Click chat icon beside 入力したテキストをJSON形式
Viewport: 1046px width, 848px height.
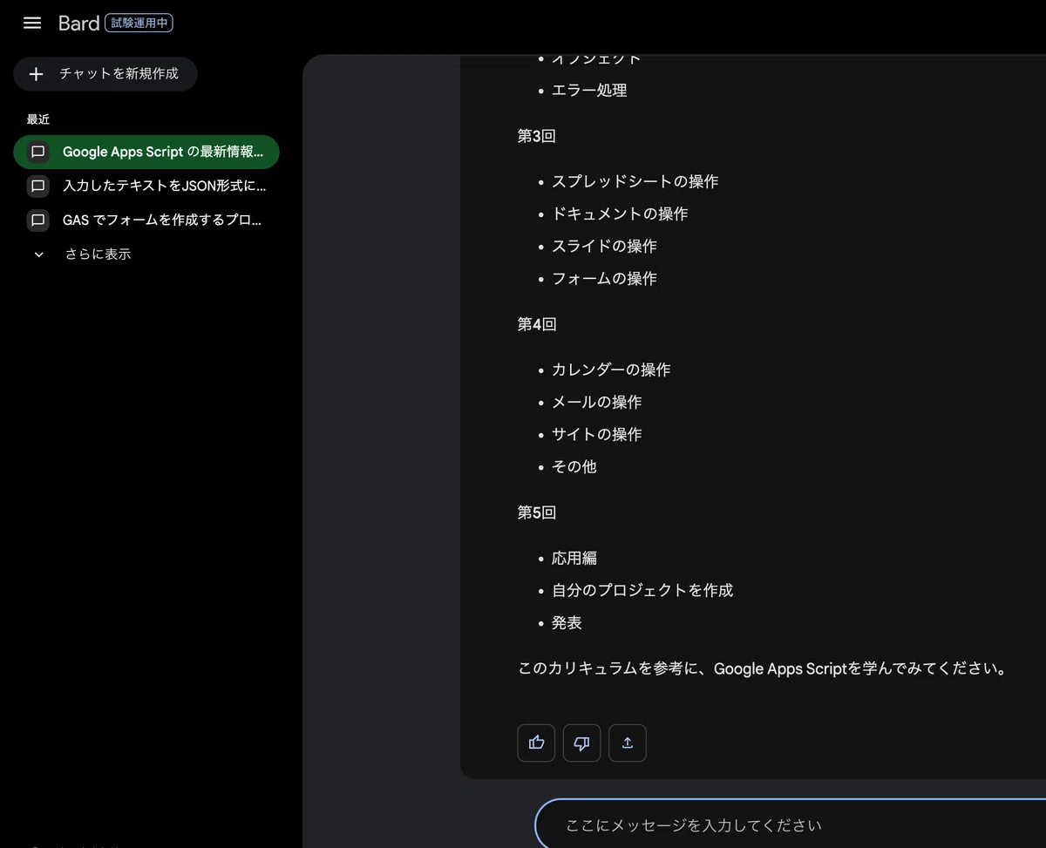[37, 186]
